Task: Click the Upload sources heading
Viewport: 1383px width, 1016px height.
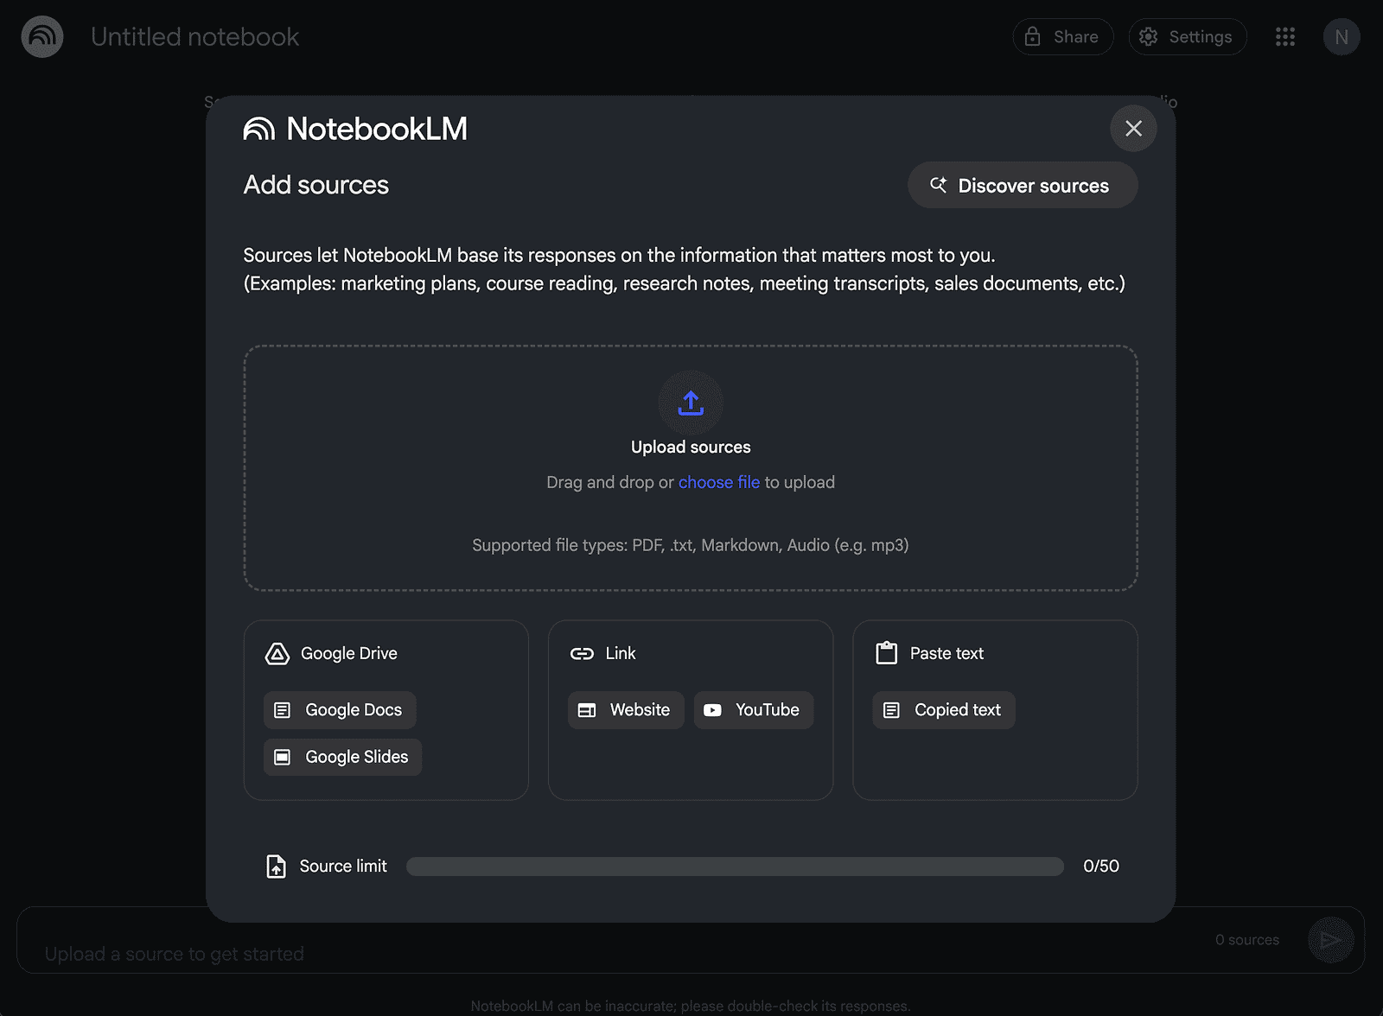Action: pyautogui.click(x=691, y=447)
